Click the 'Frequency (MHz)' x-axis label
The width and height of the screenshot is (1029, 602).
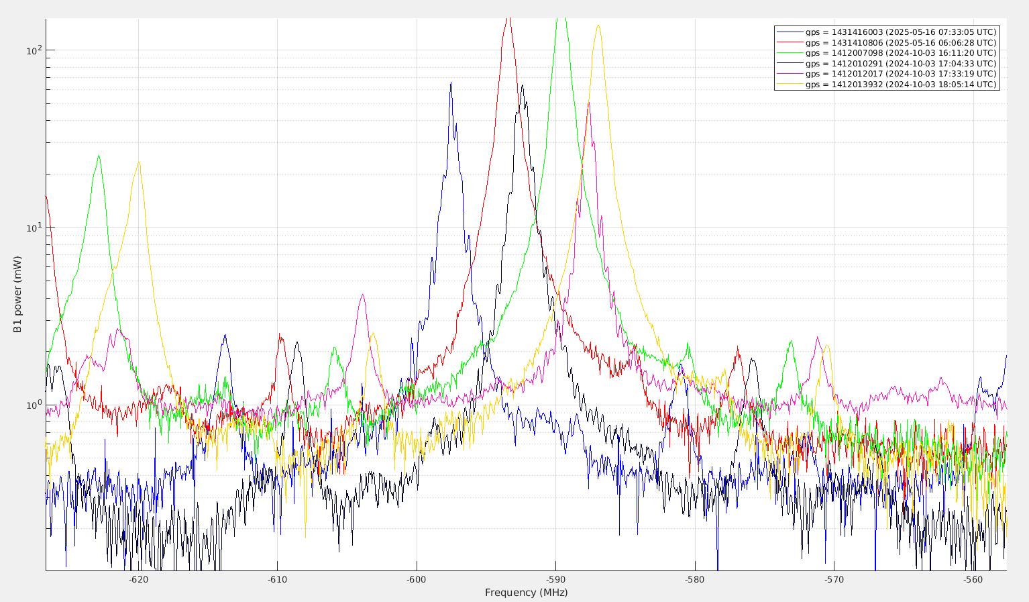[x=527, y=593]
